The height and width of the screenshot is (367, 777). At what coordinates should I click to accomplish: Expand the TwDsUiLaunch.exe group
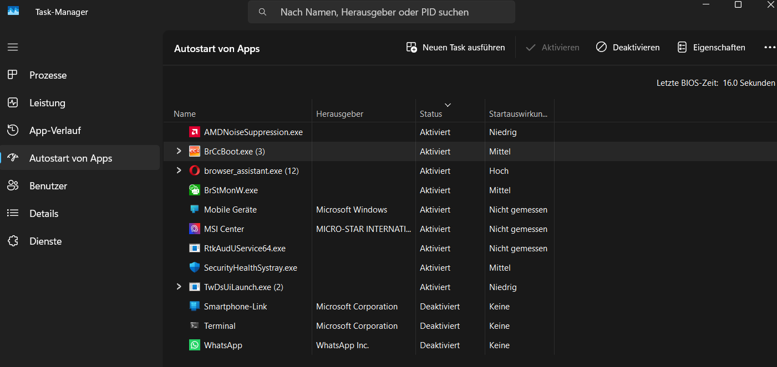[x=179, y=287]
